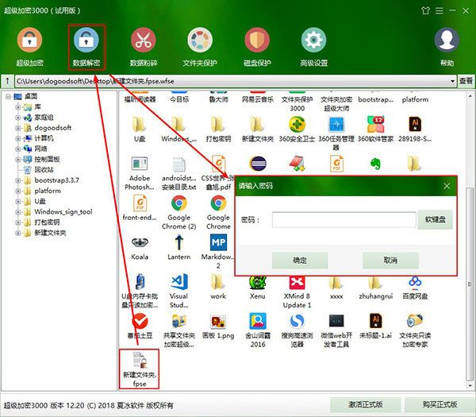
Task: Select Windows_sign_tool in folder tree
Action: point(63,212)
